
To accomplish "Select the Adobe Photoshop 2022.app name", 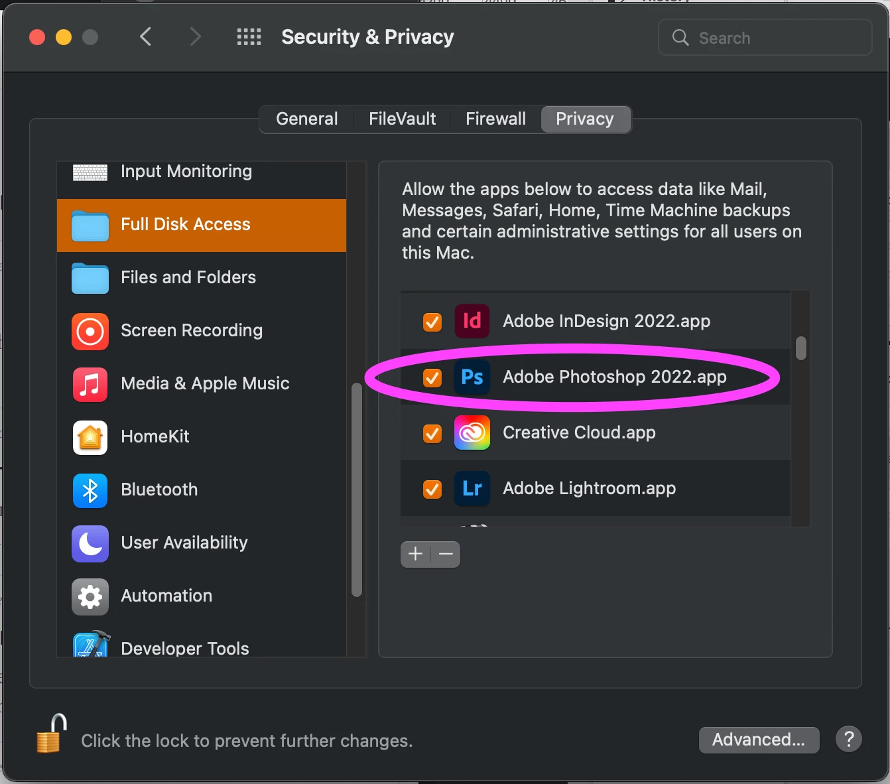I will coord(615,377).
